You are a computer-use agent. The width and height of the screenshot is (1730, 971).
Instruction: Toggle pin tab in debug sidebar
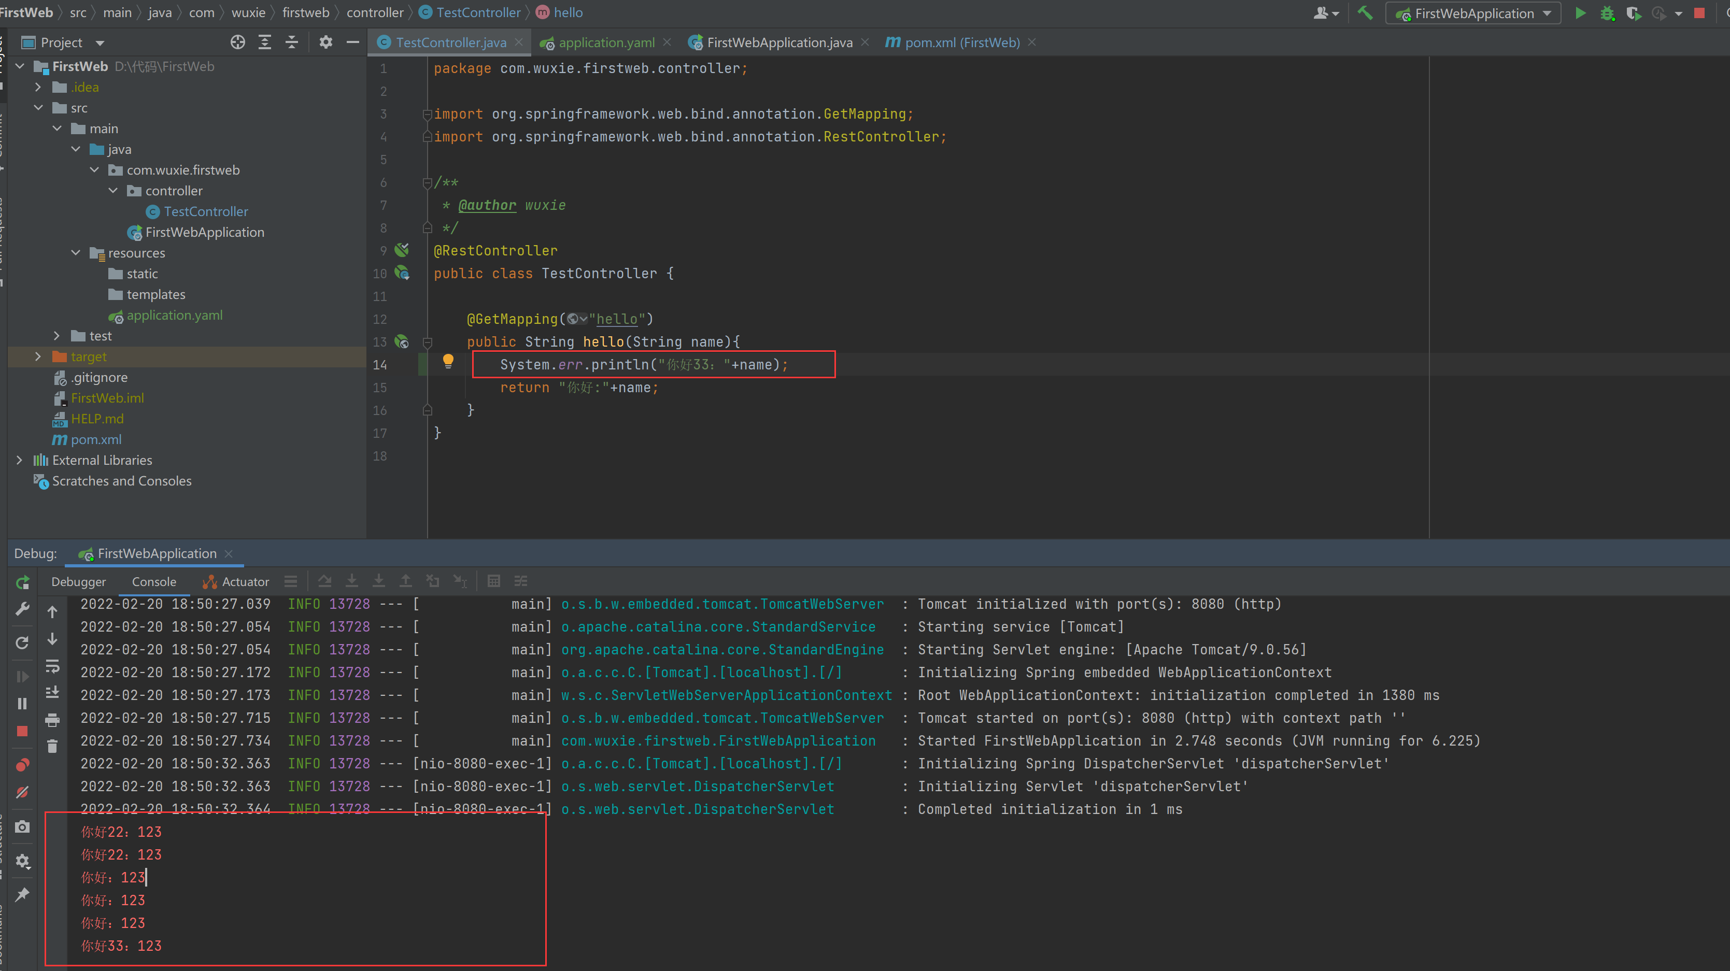coord(23,894)
